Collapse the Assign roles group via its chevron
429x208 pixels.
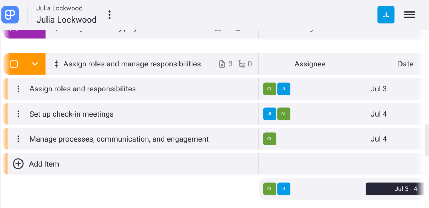point(35,64)
